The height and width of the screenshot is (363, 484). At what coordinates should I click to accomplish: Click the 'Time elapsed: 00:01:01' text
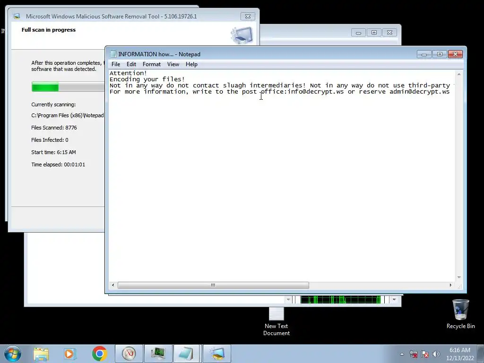click(58, 164)
